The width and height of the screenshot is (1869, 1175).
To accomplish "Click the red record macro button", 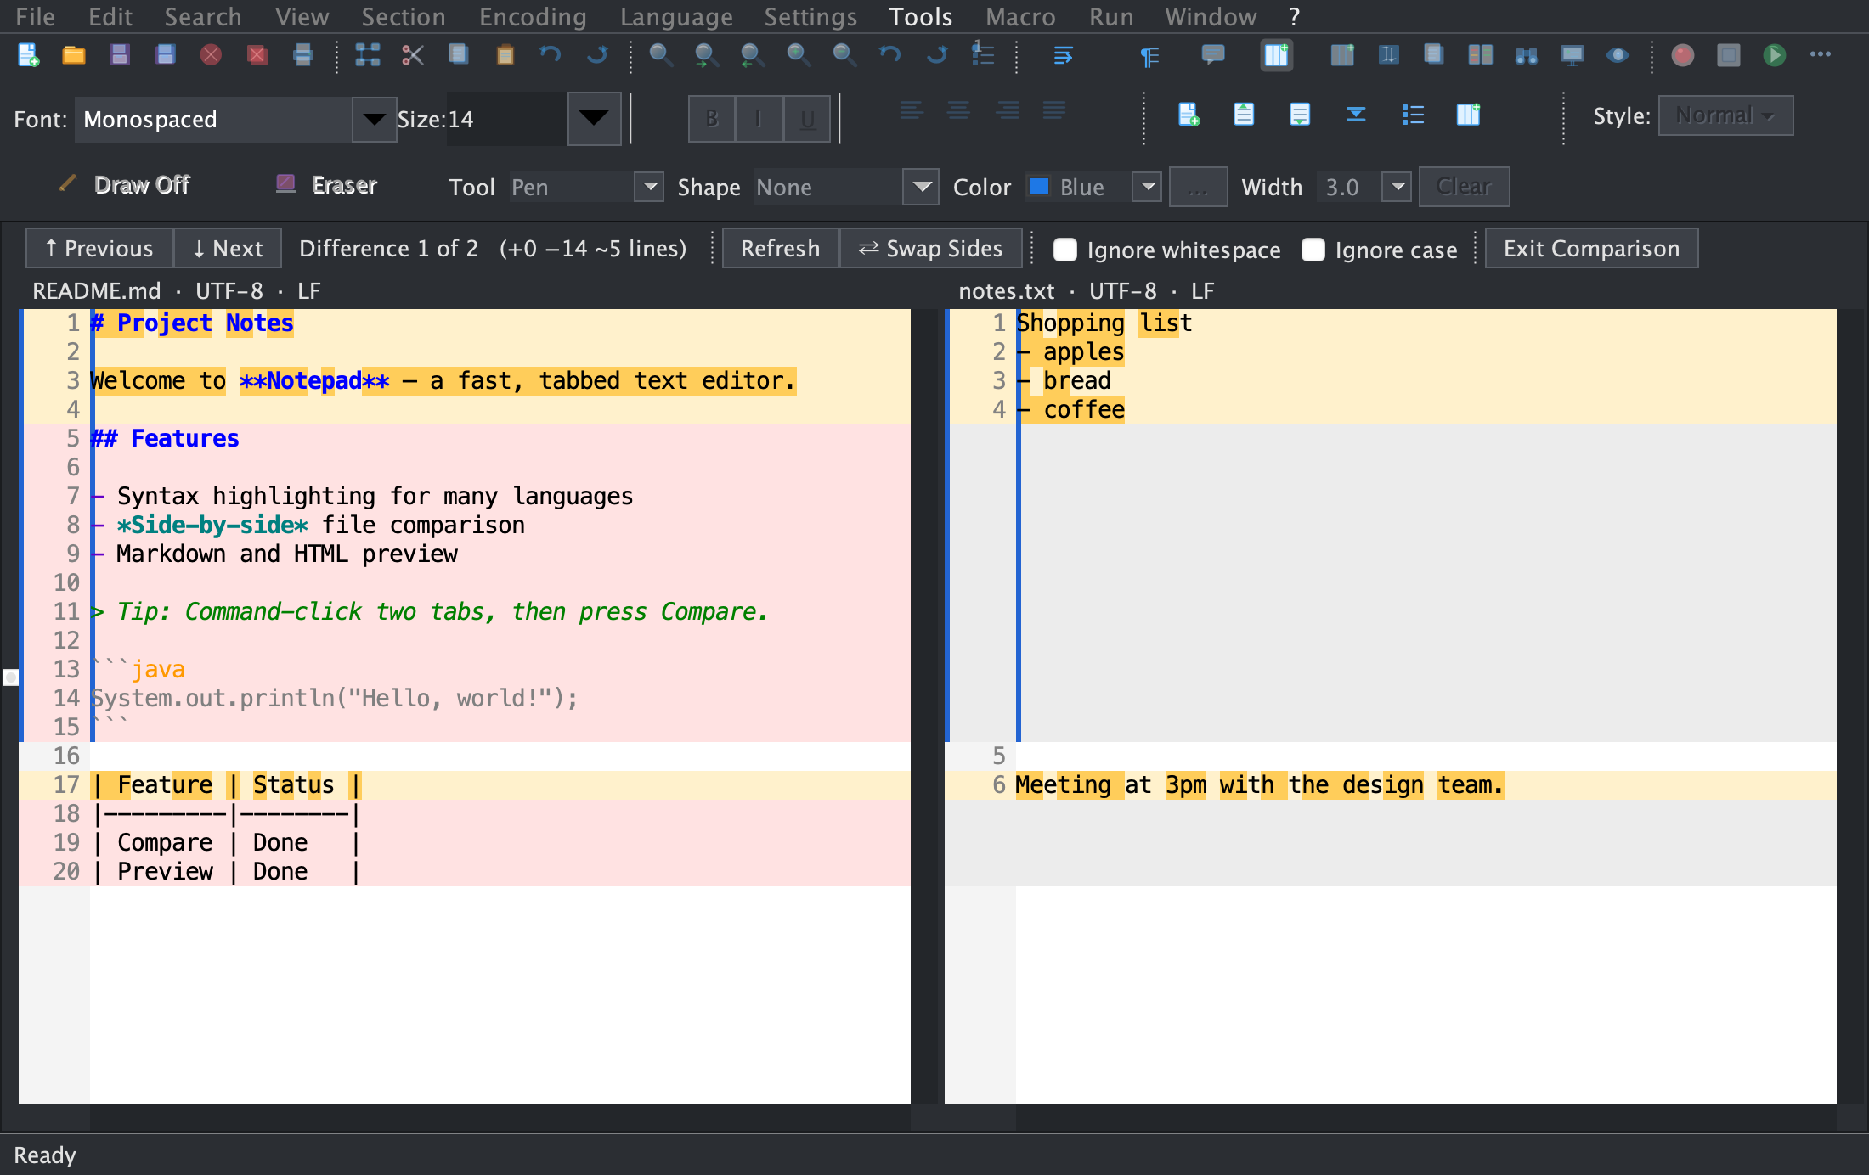I will (1682, 55).
